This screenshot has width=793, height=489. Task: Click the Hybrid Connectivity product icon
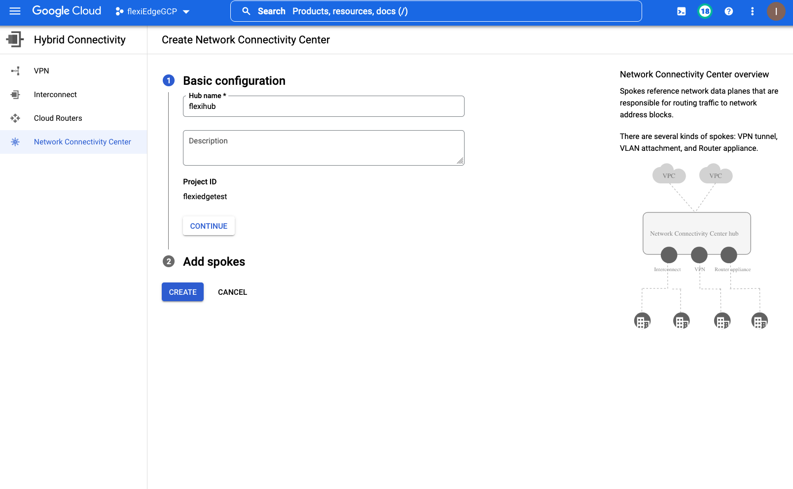[x=15, y=39]
